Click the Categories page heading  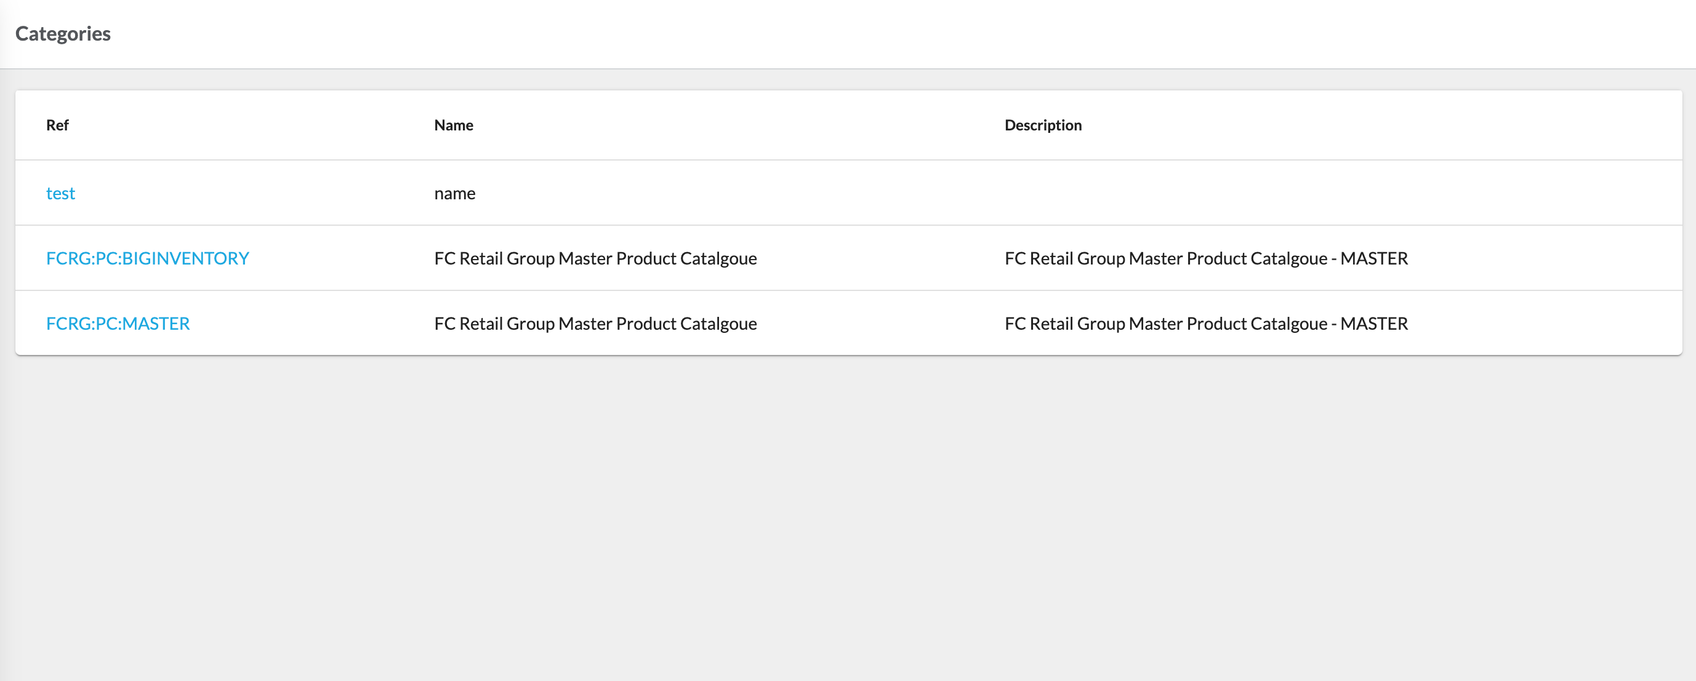(x=63, y=33)
